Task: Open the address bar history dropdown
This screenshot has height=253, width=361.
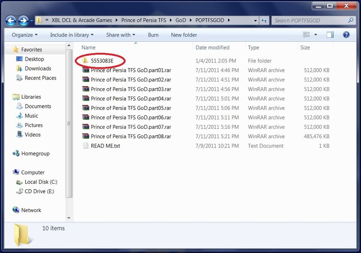Action: [255, 20]
